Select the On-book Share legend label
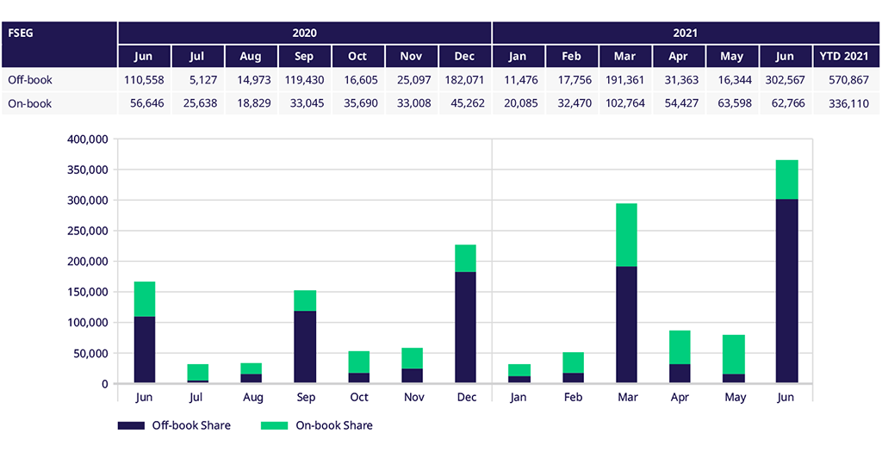Viewport: 882px width, 458px height. click(x=333, y=425)
